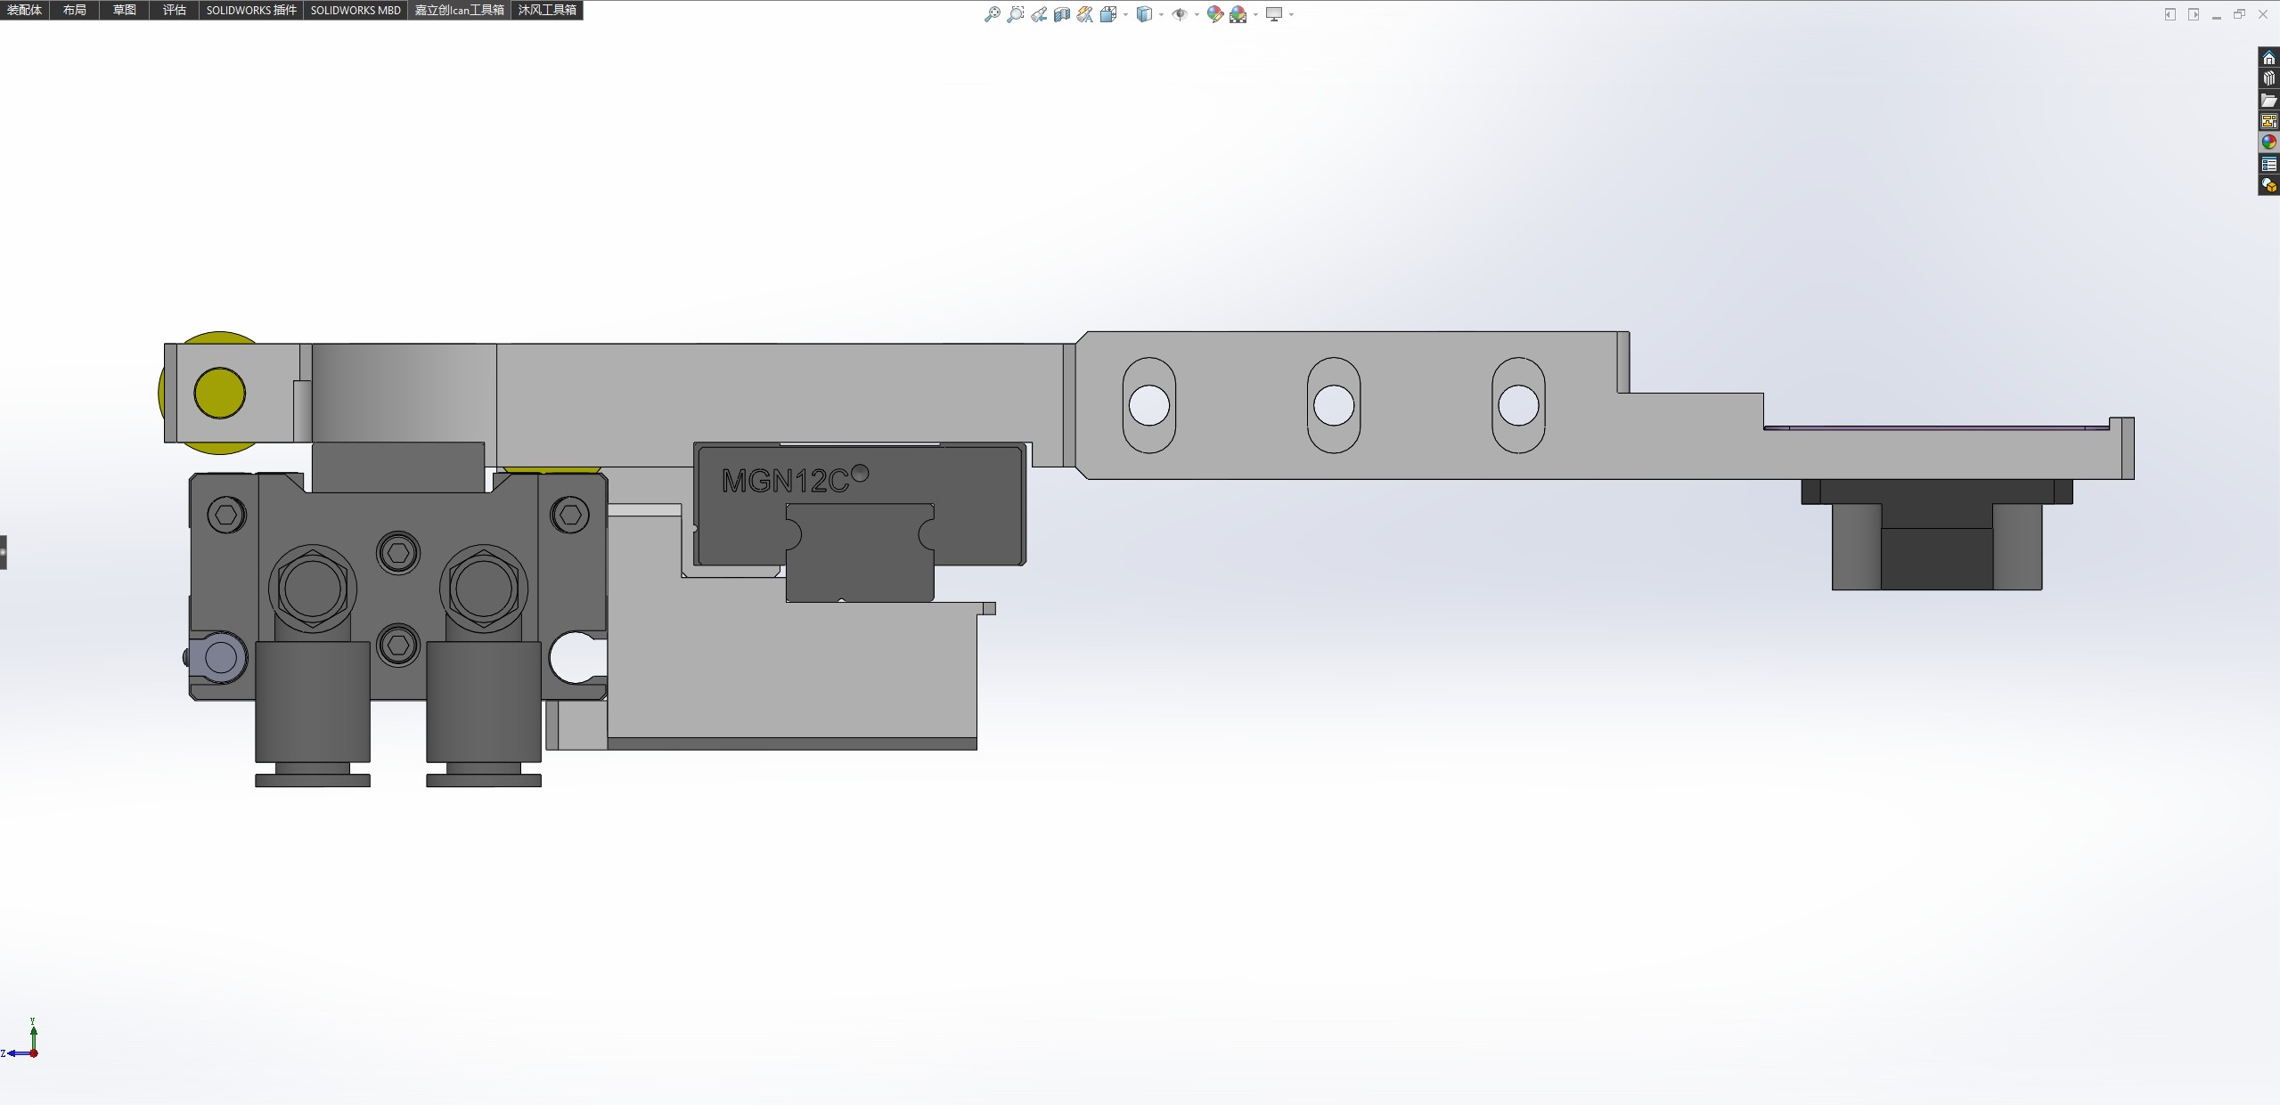The image size is (2280, 1105).
Task: Toggle Hide/Show Items eye icon
Action: (1179, 14)
